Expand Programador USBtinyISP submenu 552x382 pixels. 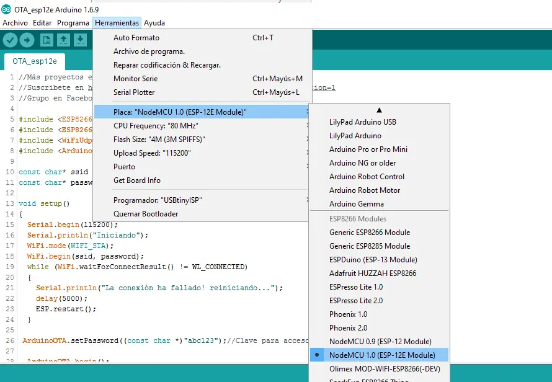point(201,200)
